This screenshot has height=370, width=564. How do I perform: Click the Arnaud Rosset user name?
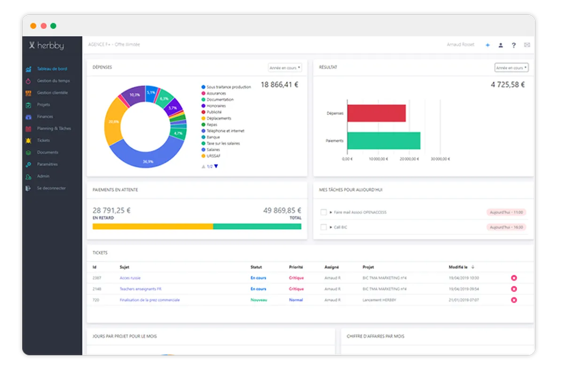[461, 45]
